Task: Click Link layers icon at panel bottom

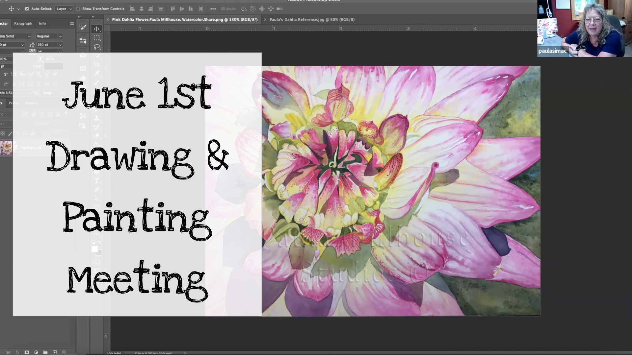Action: click(x=8, y=352)
